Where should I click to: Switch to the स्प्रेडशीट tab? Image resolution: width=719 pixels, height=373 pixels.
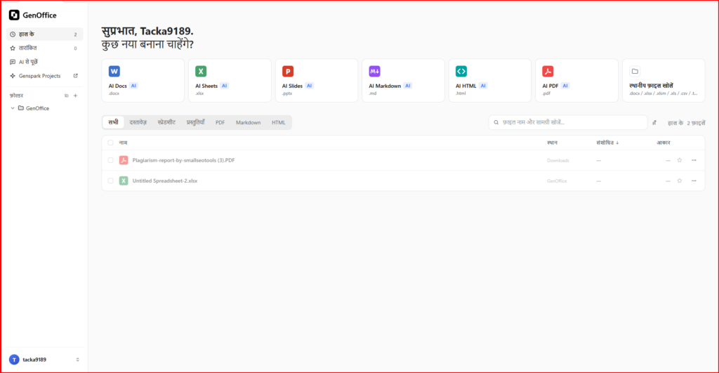coord(166,122)
